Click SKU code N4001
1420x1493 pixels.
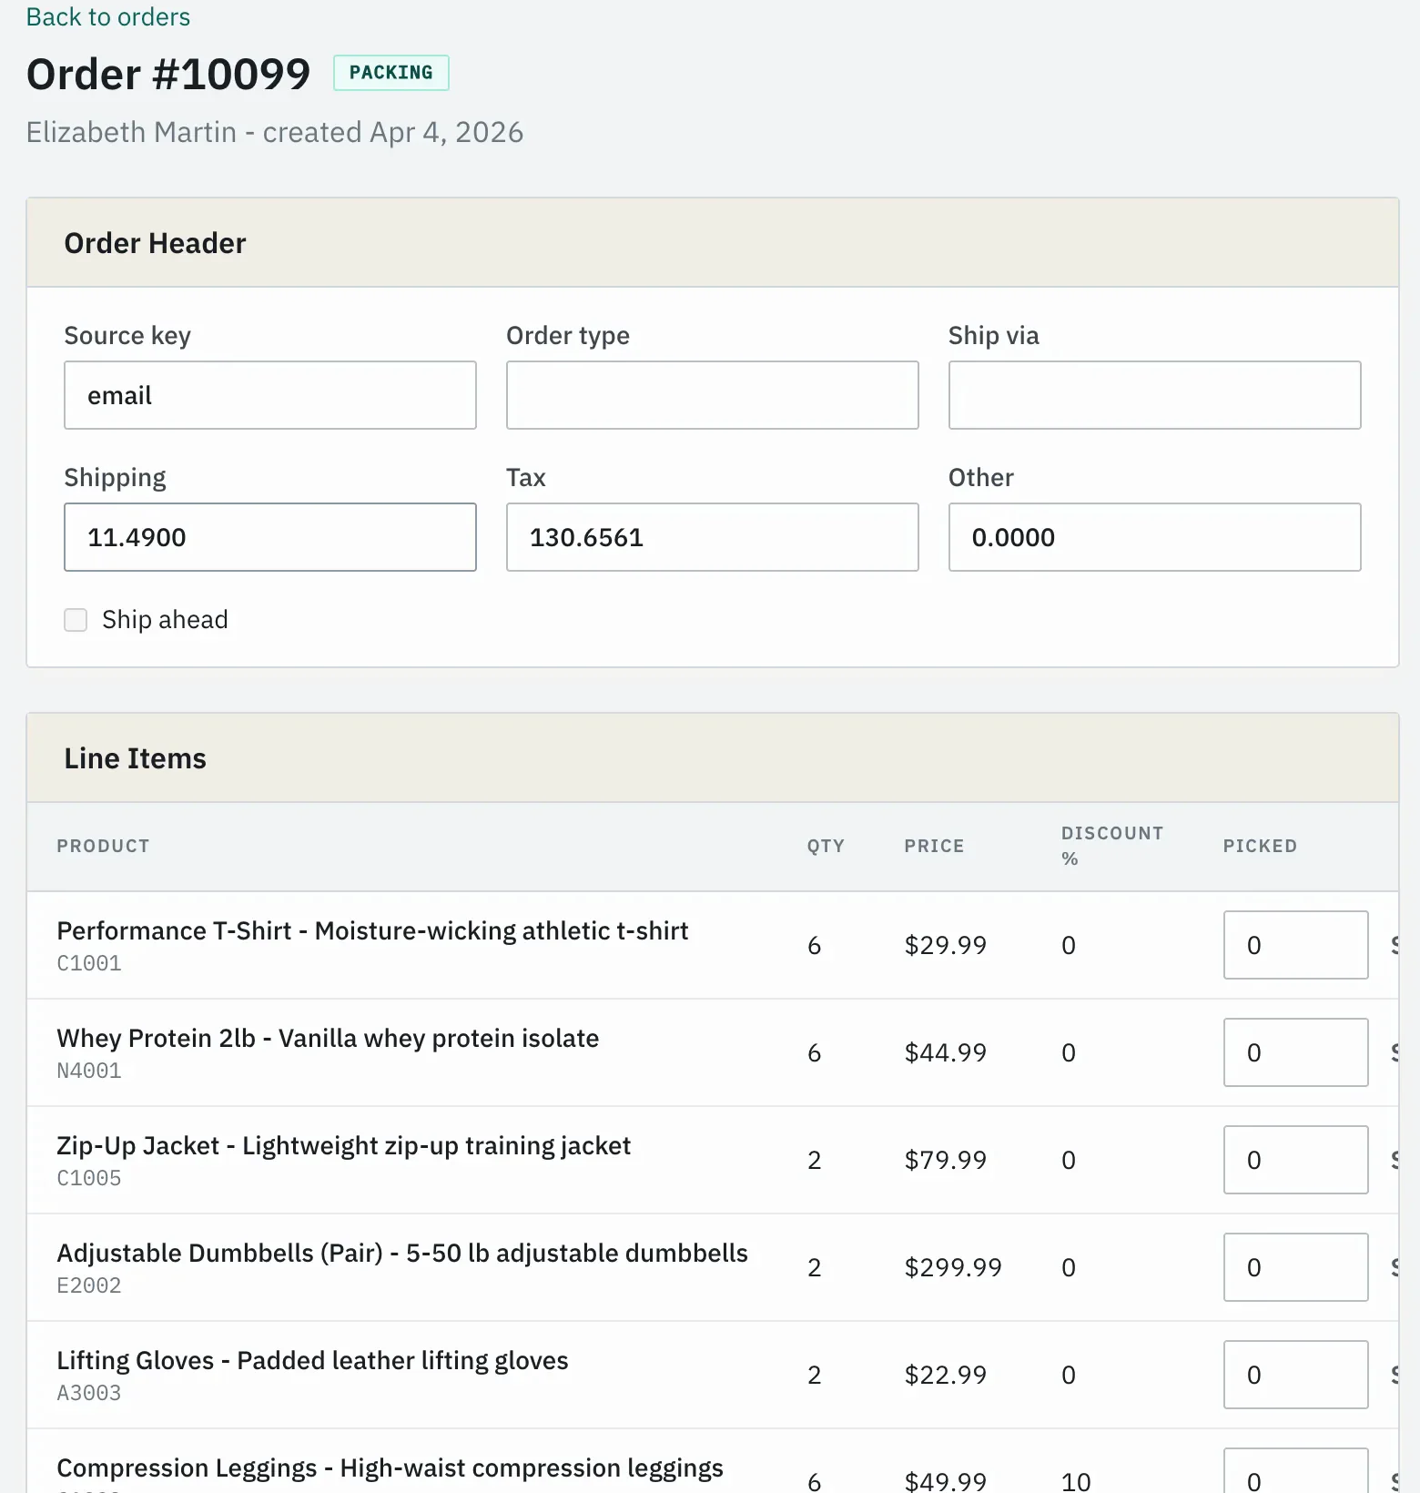89,1071
